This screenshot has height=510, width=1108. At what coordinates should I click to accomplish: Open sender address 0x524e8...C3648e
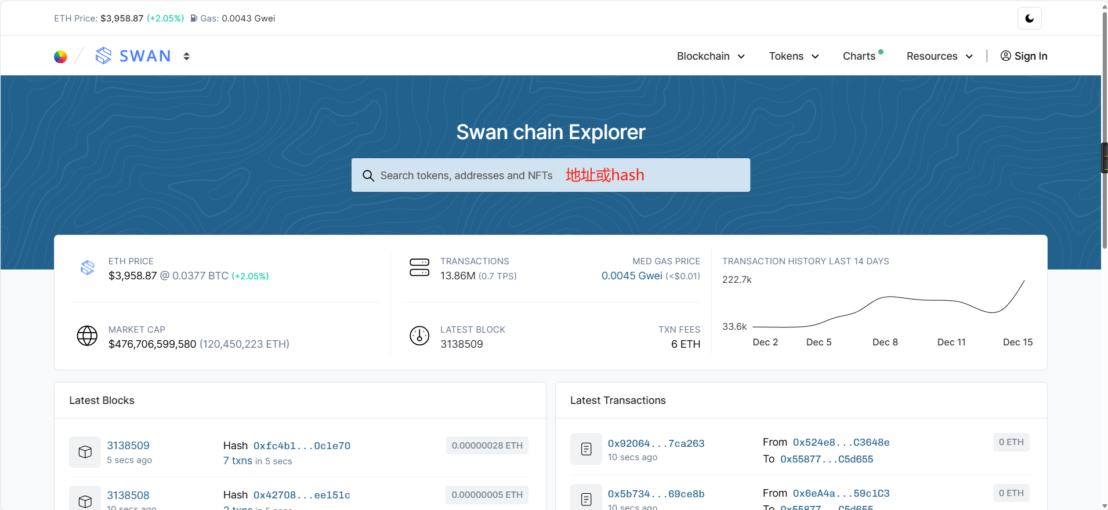pos(841,442)
